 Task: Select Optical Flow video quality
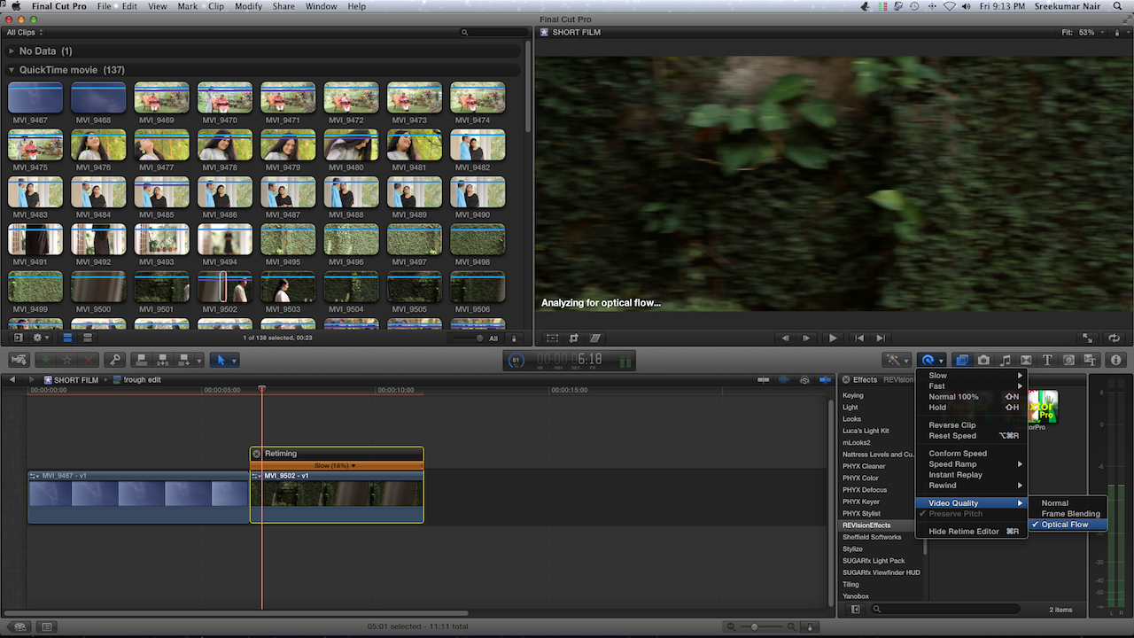pos(1065,525)
